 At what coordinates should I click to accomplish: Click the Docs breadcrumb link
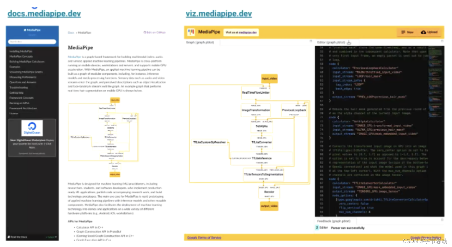click(x=71, y=33)
